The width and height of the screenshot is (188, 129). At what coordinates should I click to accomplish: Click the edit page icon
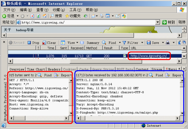(x=108, y=16)
